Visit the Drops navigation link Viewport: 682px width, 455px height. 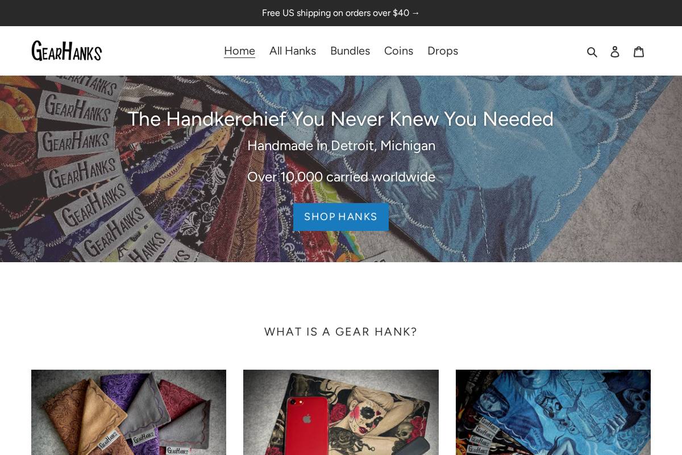pyautogui.click(x=443, y=51)
